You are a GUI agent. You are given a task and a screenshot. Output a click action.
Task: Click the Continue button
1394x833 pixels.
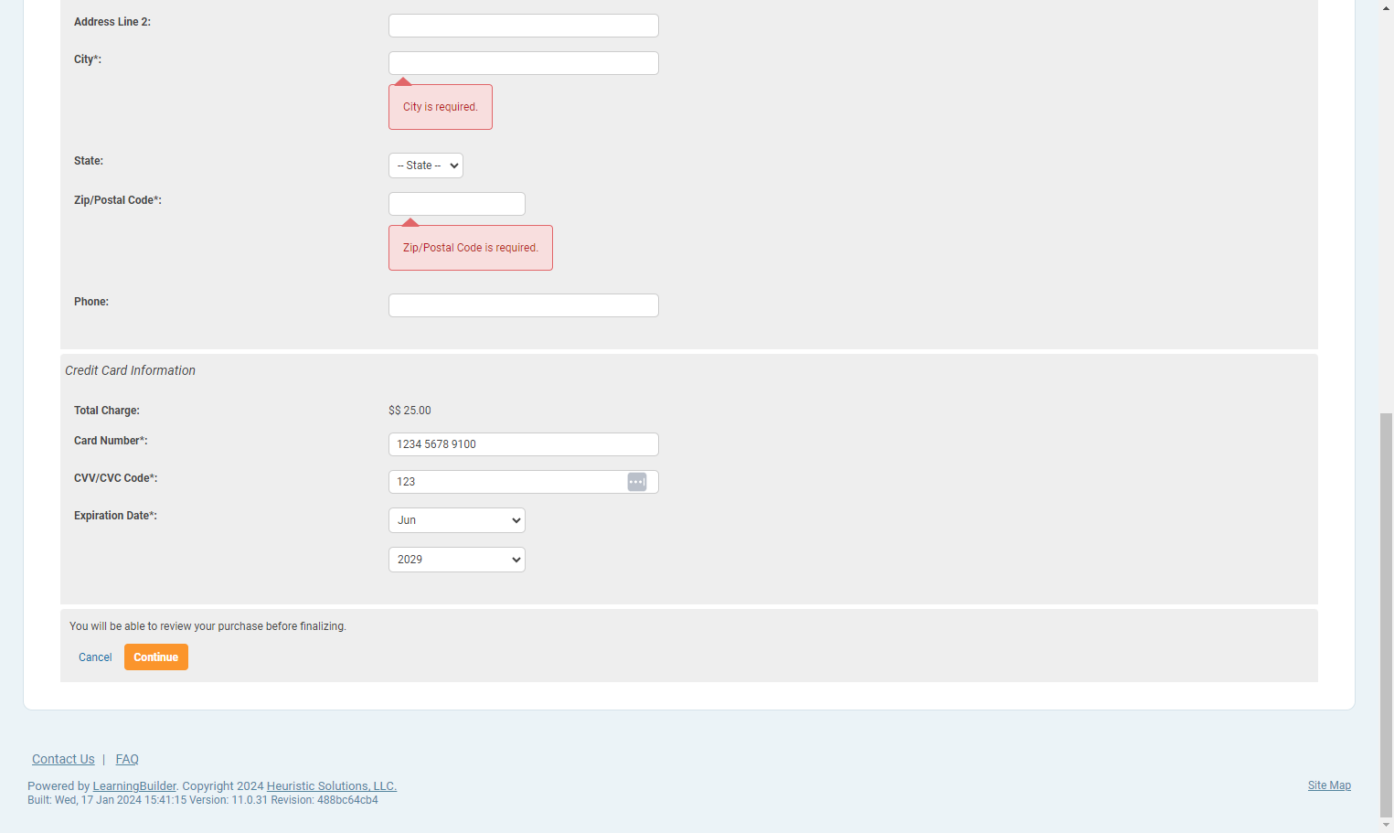click(x=156, y=657)
